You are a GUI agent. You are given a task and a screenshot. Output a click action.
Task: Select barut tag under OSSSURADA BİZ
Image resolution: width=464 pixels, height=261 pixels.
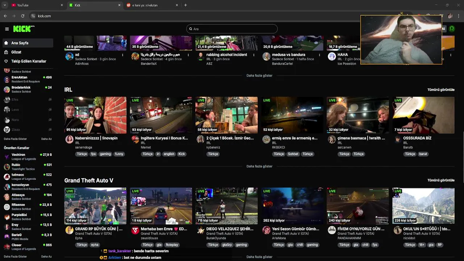point(423,154)
